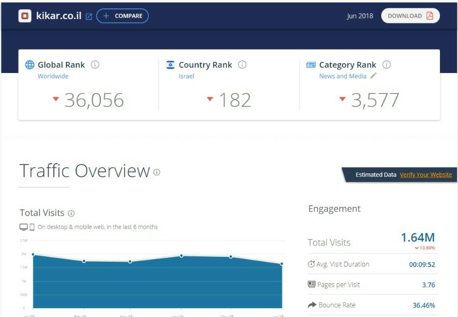Download the report as PDF
Screen dimensions: 458x317
pyautogui.click(x=410, y=16)
